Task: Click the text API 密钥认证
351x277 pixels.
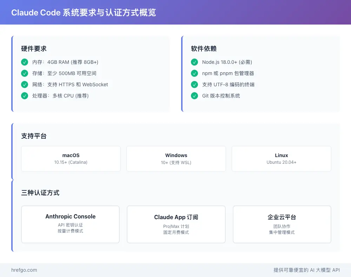Action: [x=70, y=225]
